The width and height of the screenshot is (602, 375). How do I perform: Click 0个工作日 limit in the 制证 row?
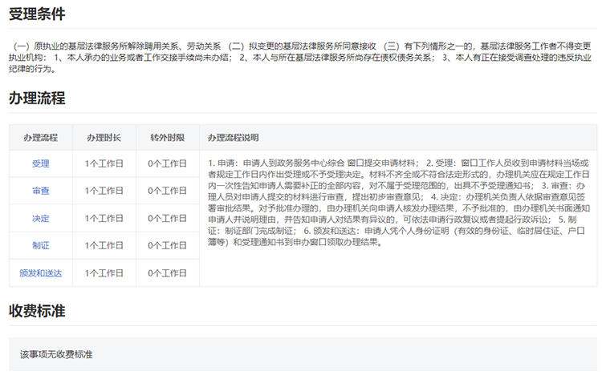click(168, 245)
